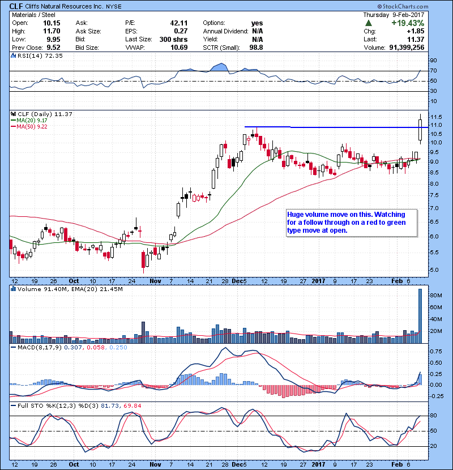Click the P/E value 42.11
Image resolution: width=453 pixels, height=470 pixels.
pyautogui.click(x=179, y=23)
